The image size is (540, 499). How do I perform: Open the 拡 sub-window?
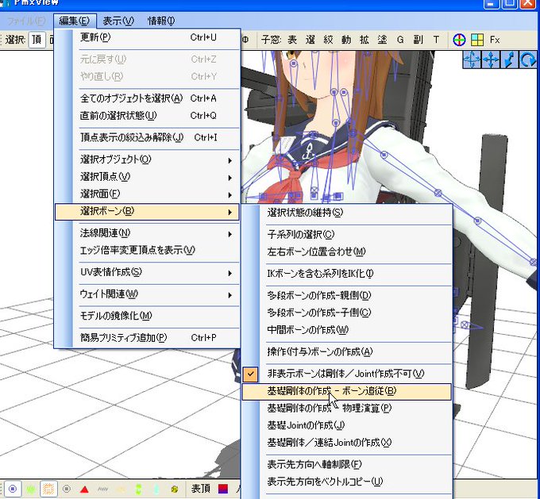(364, 40)
